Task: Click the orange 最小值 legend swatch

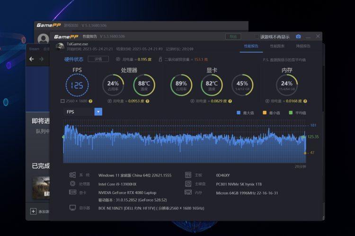Action: 265,113
